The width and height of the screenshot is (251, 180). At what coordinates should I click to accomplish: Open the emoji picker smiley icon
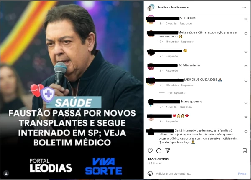click(x=150, y=173)
